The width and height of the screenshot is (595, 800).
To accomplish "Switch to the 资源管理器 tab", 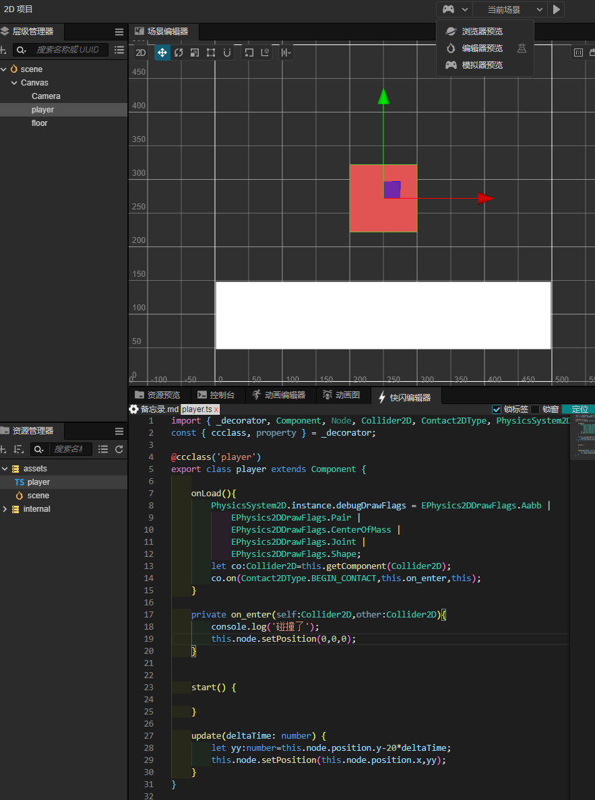I will [x=32, y=430].
